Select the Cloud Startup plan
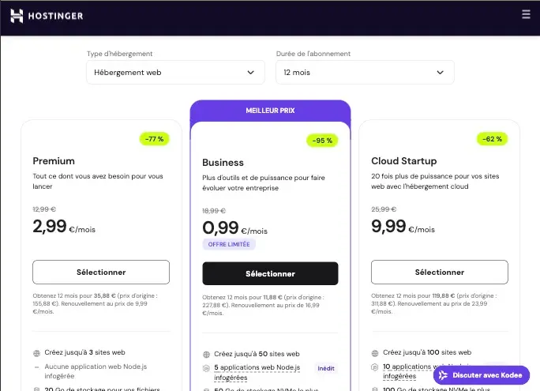The width and height of the screenshot is (540, 391). point(440,273)
